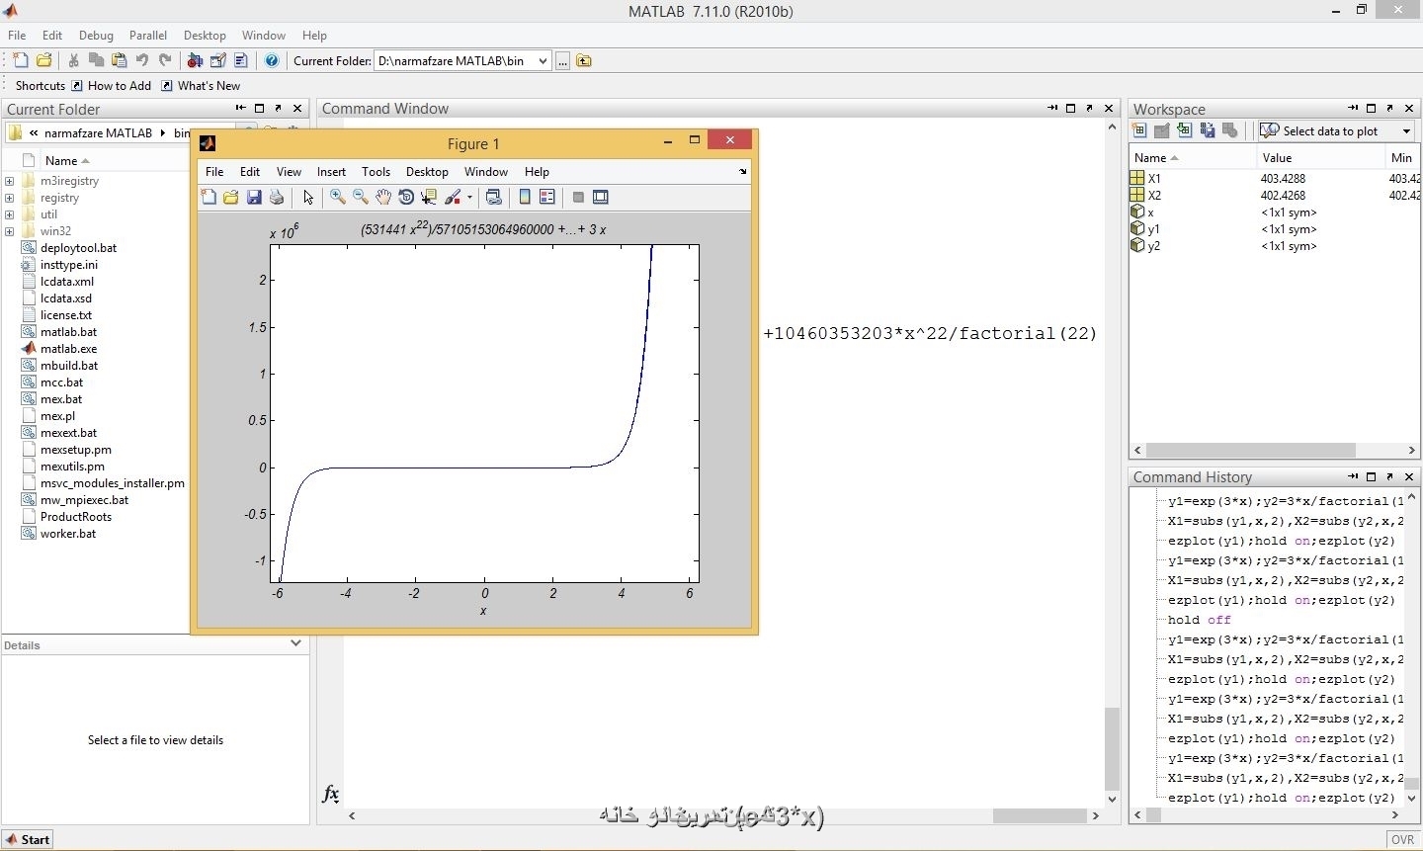
Task: Click the New Variable icon in Workspace toolbar
Action: pos(1139,130)
